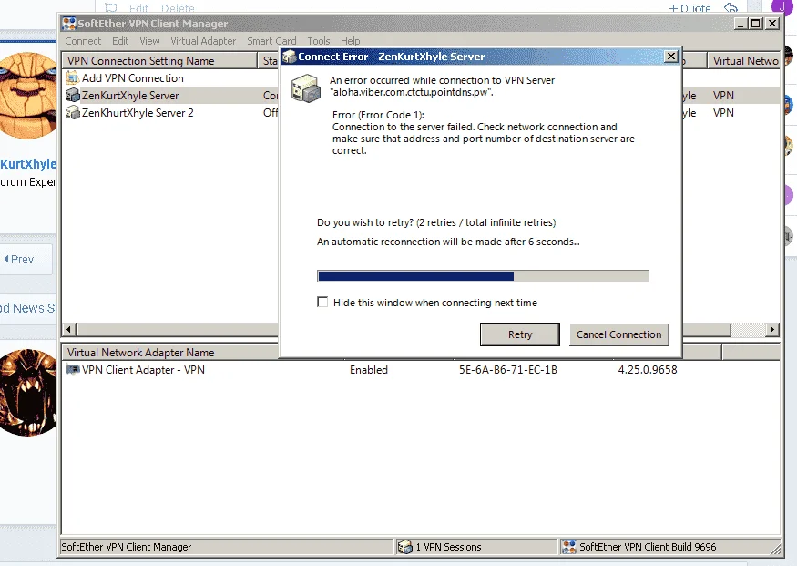Open the Tools menu
Viewport: 797px width, 566px height.
[x=319, y=41]
